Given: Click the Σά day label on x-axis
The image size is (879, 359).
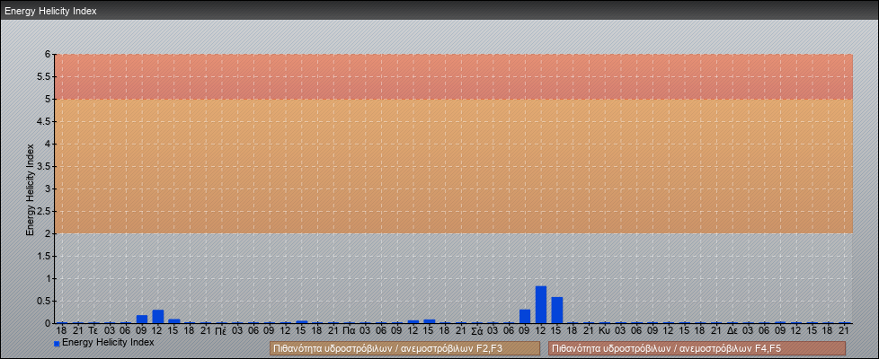Looking at the screenshot, I should point(477,331).
